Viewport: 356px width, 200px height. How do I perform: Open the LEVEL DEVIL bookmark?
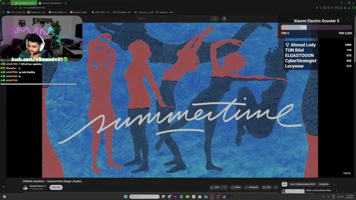(x=101, y=12)
